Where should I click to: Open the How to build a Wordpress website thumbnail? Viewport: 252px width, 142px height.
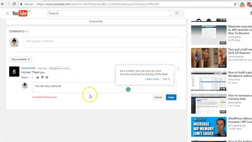point(209,81)
